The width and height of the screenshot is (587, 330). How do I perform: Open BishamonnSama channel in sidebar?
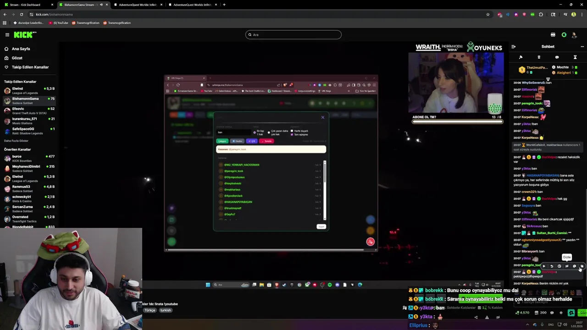29,100
